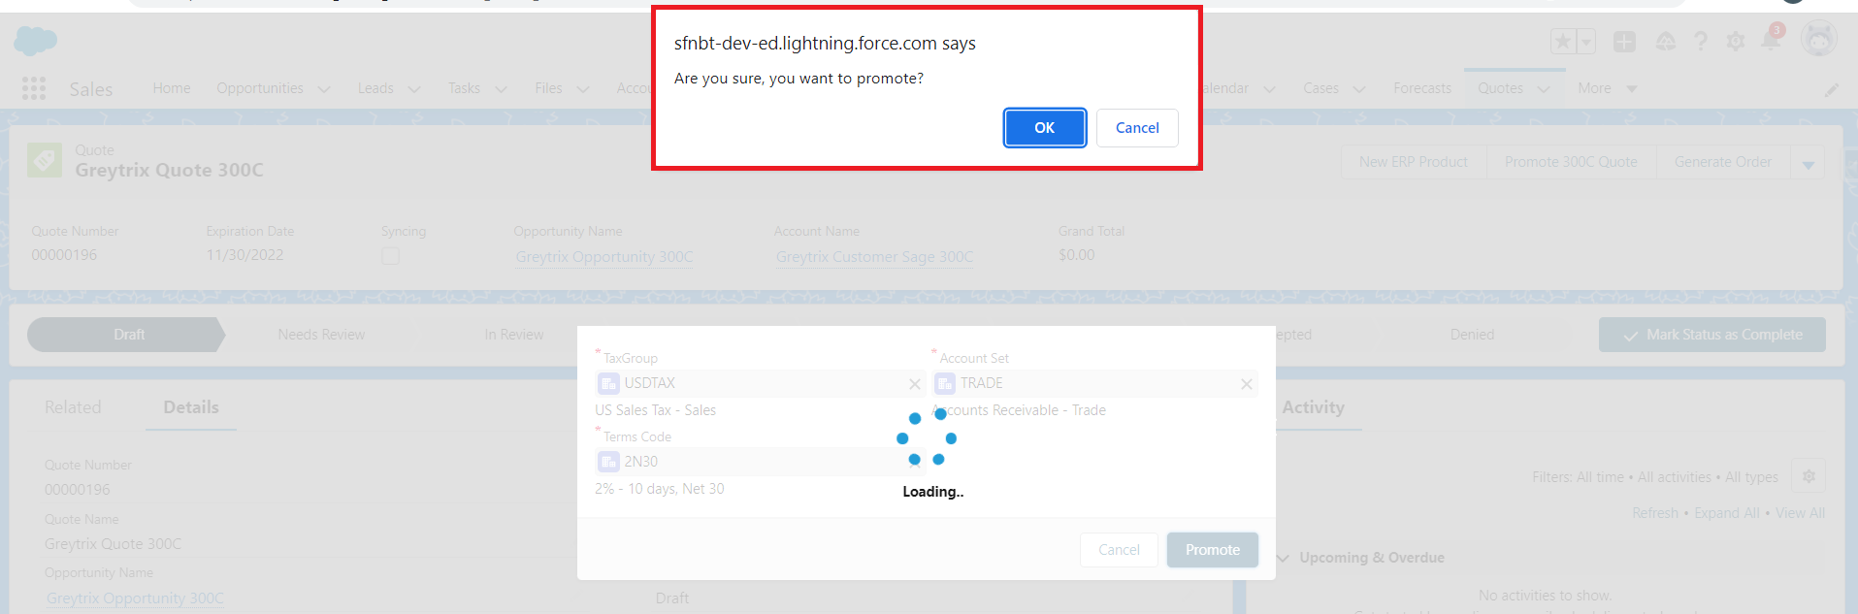Click the Account Set TRADE lookup field
Image resolution: width=1858 pixels, height=614 pixels.
point(1095,383)
